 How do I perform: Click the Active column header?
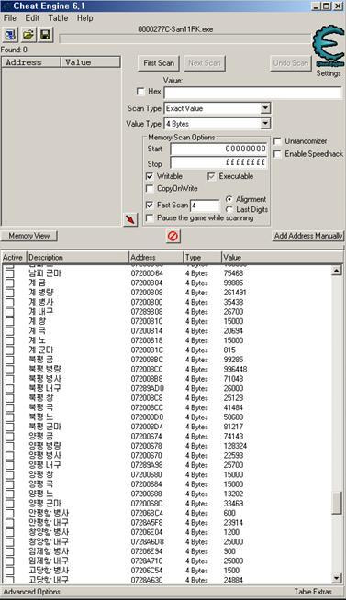(13, 258)
